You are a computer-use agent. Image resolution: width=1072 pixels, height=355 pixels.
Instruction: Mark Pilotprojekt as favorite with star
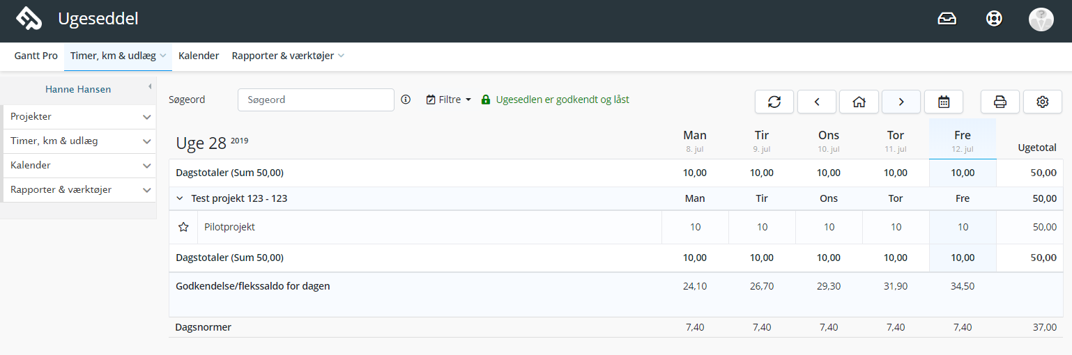coord(184,227)
